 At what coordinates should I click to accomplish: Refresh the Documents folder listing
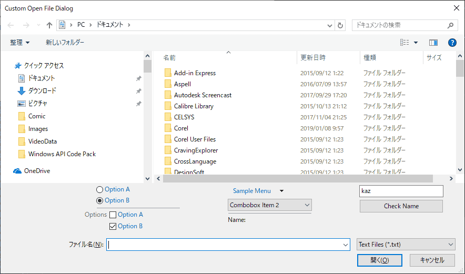(340, 25)
